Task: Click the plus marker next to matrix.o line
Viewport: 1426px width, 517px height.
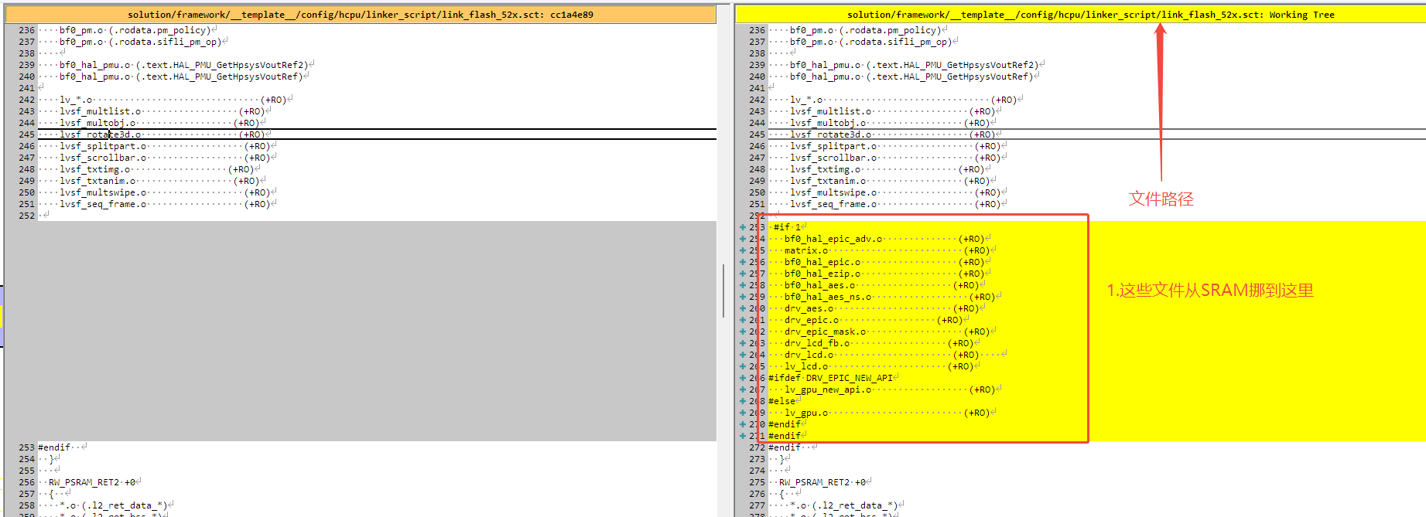Action: [743, 250]
